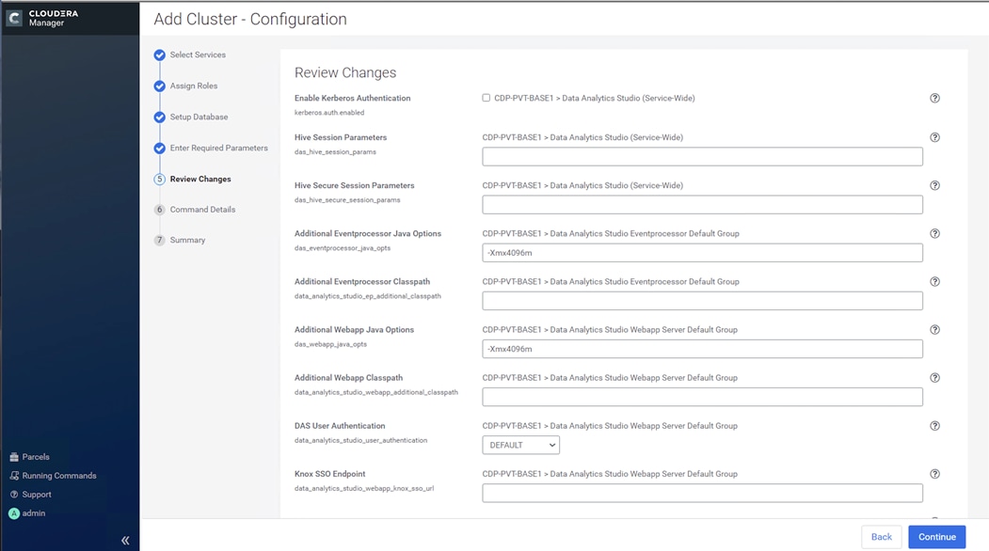Screen dimensions: 989x551
Task: Open help for Enable Kerberos Authentication
Action: pyautogui.click(x=934, y=99)
